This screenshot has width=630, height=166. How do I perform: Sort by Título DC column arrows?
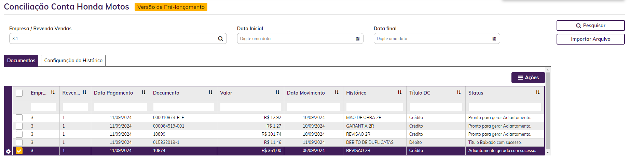459,93
